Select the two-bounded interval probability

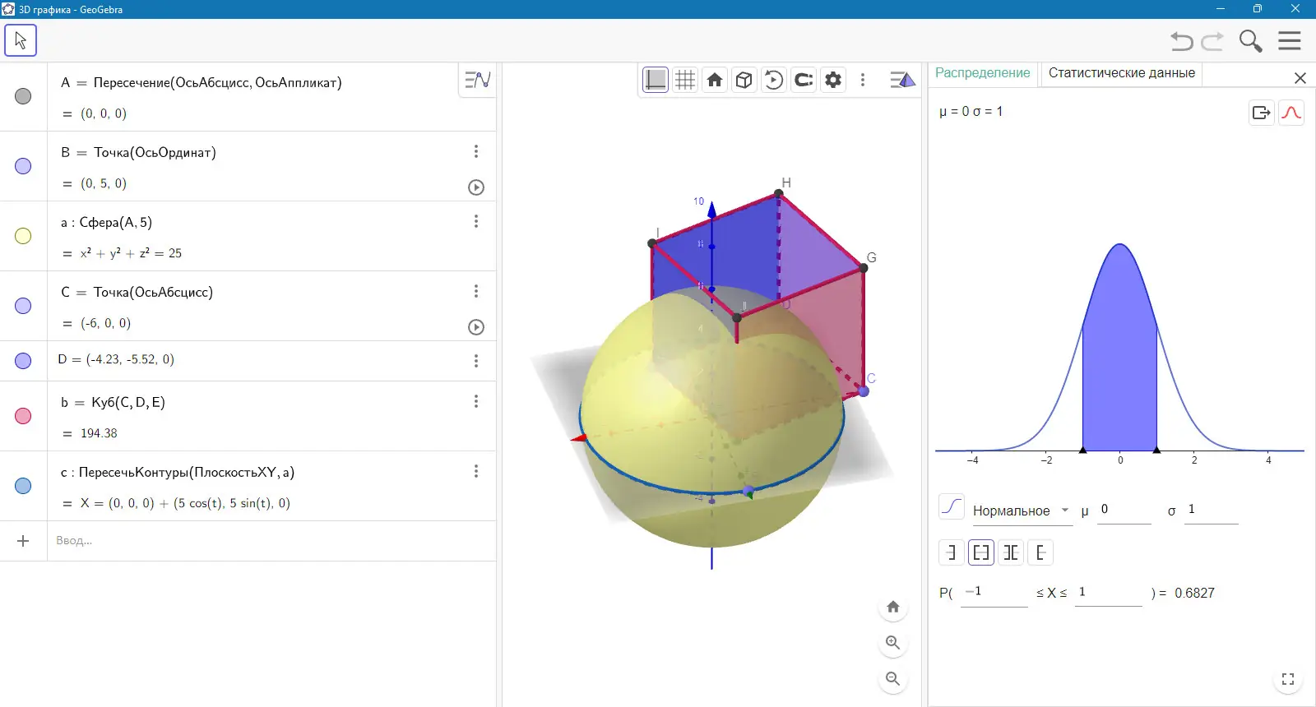click(981, 552)
